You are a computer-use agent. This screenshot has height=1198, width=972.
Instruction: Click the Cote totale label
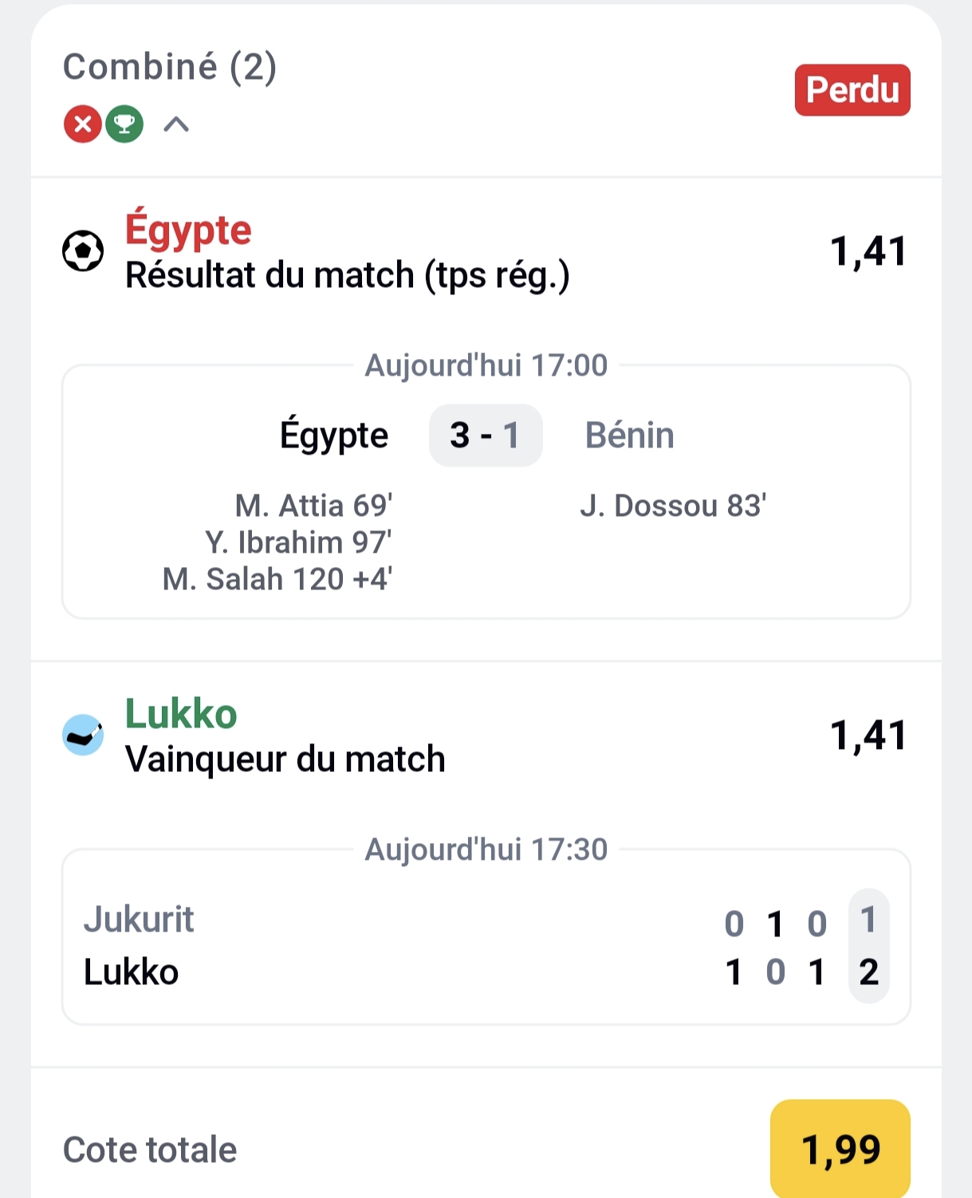150,1150
